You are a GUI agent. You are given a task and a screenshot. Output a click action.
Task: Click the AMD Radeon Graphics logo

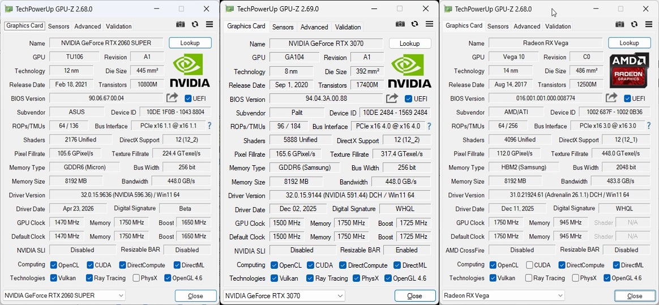[630, 70]
